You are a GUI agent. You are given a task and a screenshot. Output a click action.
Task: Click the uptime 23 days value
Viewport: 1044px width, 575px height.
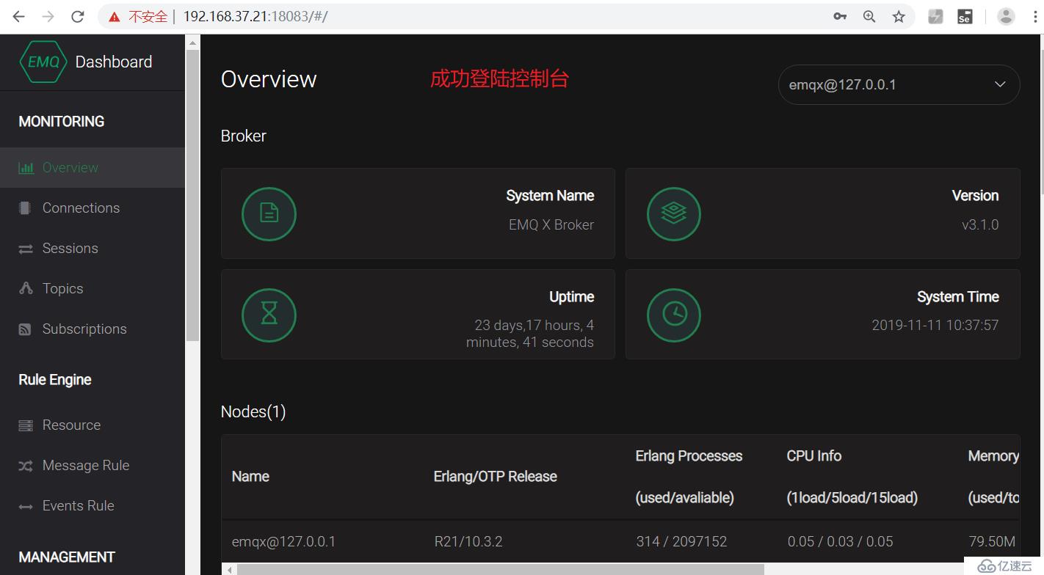(530, 334)
